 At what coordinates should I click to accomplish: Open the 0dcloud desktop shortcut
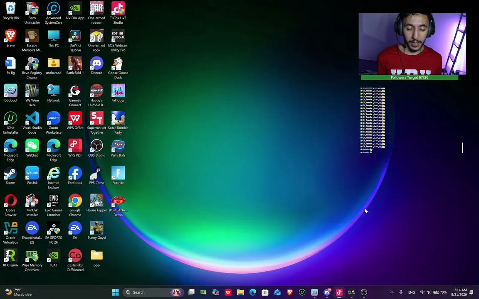click(11, 94)
